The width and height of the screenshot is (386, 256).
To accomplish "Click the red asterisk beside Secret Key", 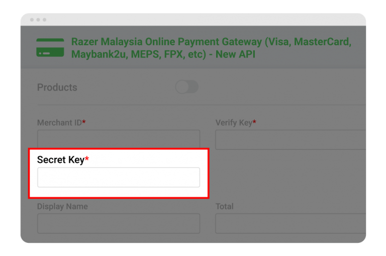I will click(86, 159).
